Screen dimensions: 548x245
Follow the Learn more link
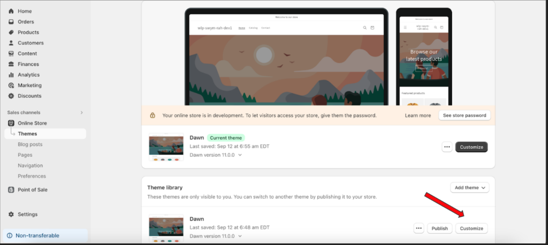click(418, 116)
